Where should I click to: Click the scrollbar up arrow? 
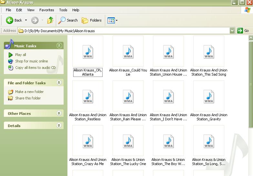pos(251,38)
